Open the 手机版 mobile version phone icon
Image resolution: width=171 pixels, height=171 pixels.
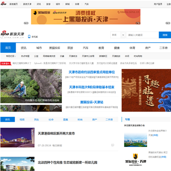[29, 37]
